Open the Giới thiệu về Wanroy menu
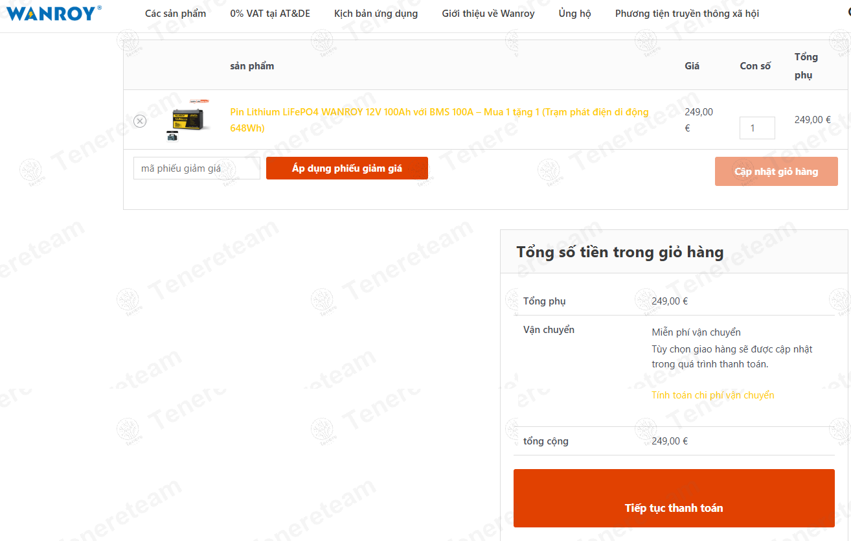This screenshot has width=851, height=541. pos(488,14)
